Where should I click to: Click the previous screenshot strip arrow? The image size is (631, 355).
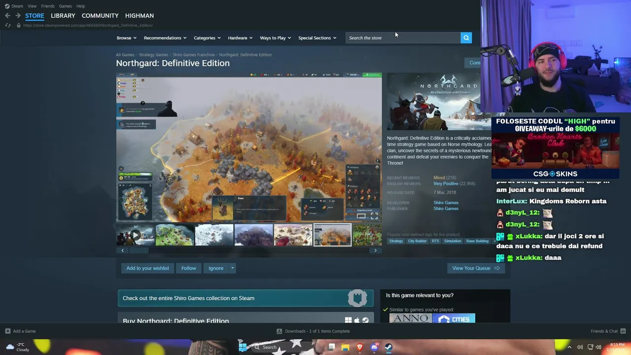pos(123,250)
